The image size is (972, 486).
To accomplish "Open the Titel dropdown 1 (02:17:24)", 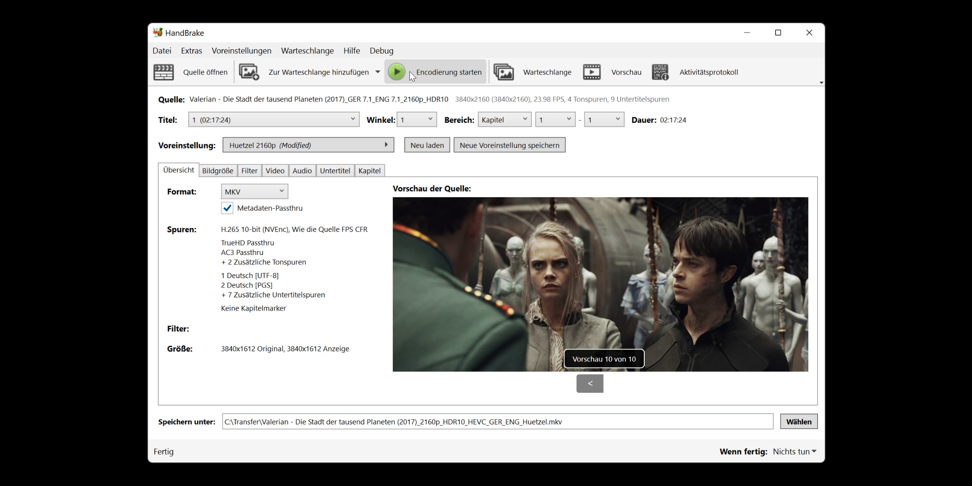I will pos(274,119).
